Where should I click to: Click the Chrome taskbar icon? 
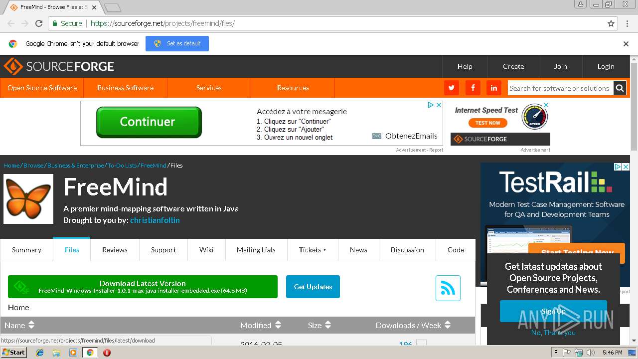coord(90,353)
